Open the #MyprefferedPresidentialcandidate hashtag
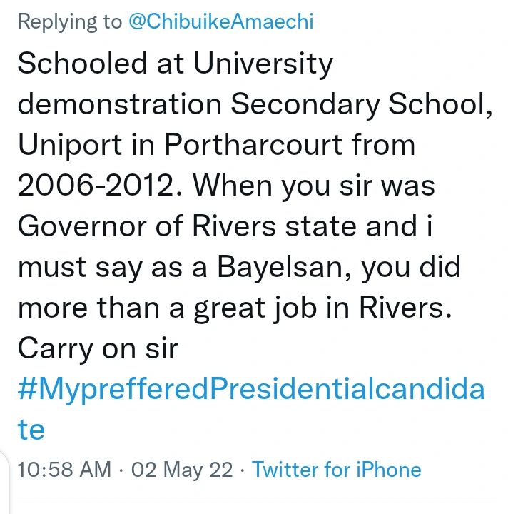Image resolution: width=513 pixels, height=514 pixels. pyautogui.click(x=250, y=390)
